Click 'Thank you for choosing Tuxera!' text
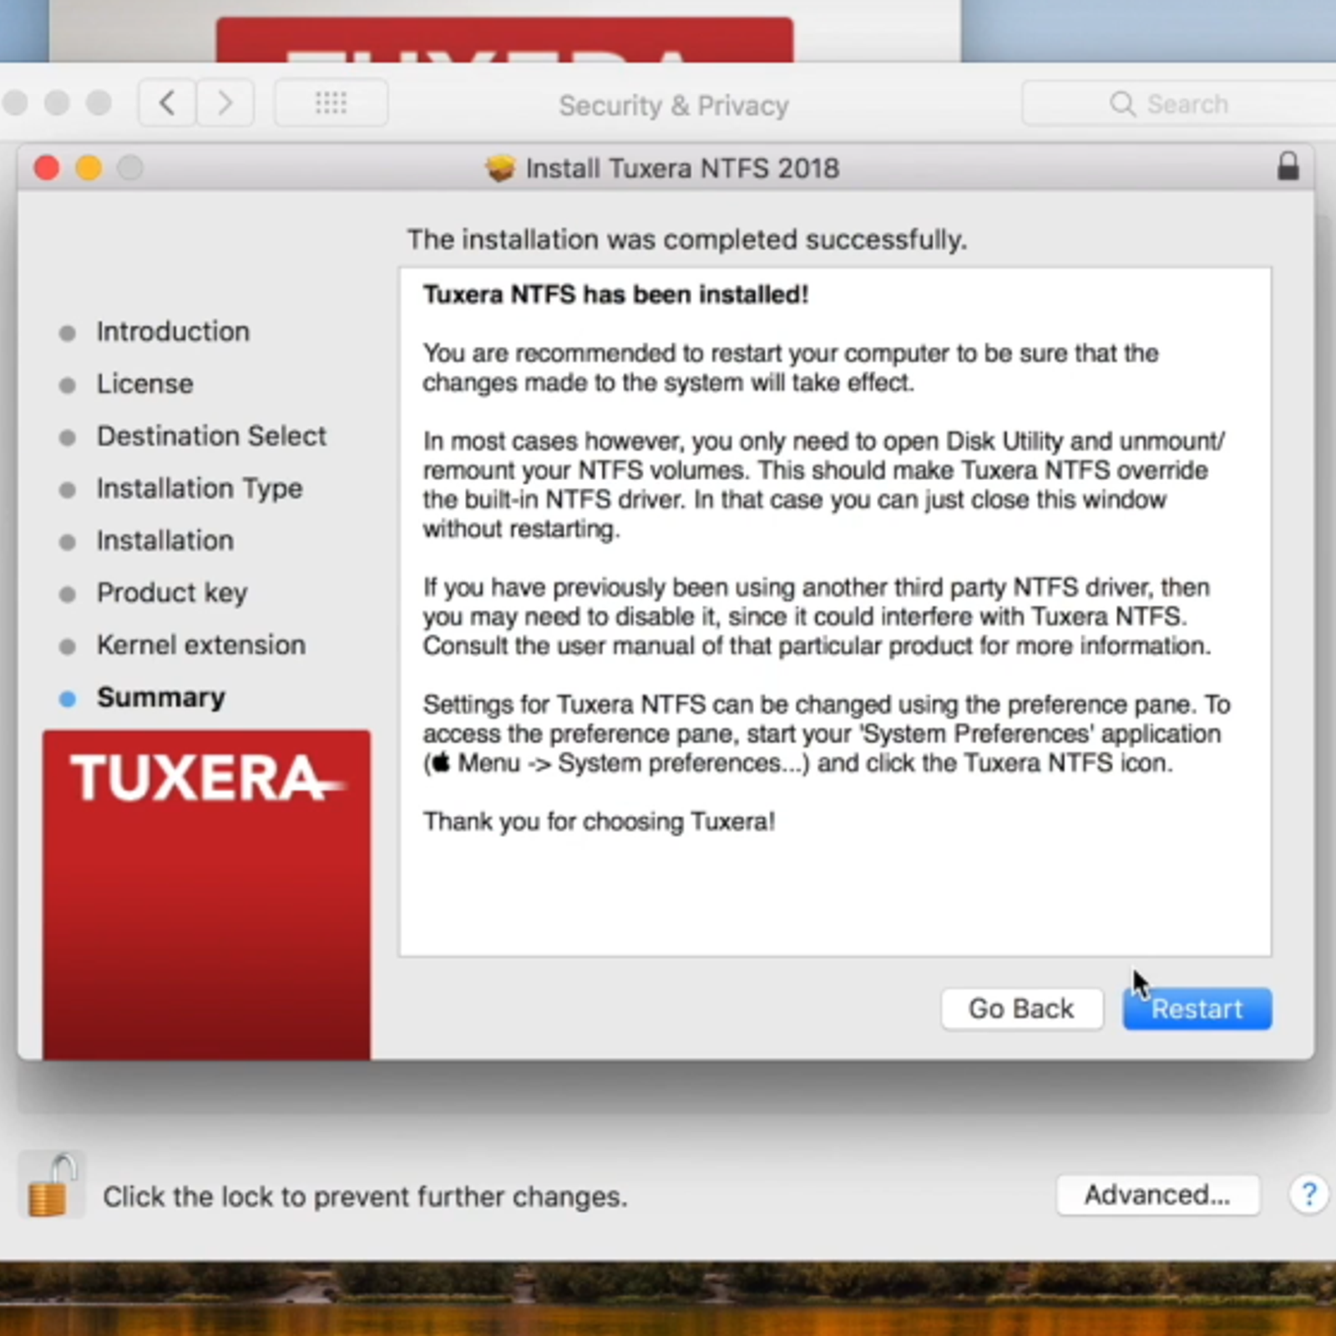The width and height of the screenshot is (1336, 1336). point(599,822)
